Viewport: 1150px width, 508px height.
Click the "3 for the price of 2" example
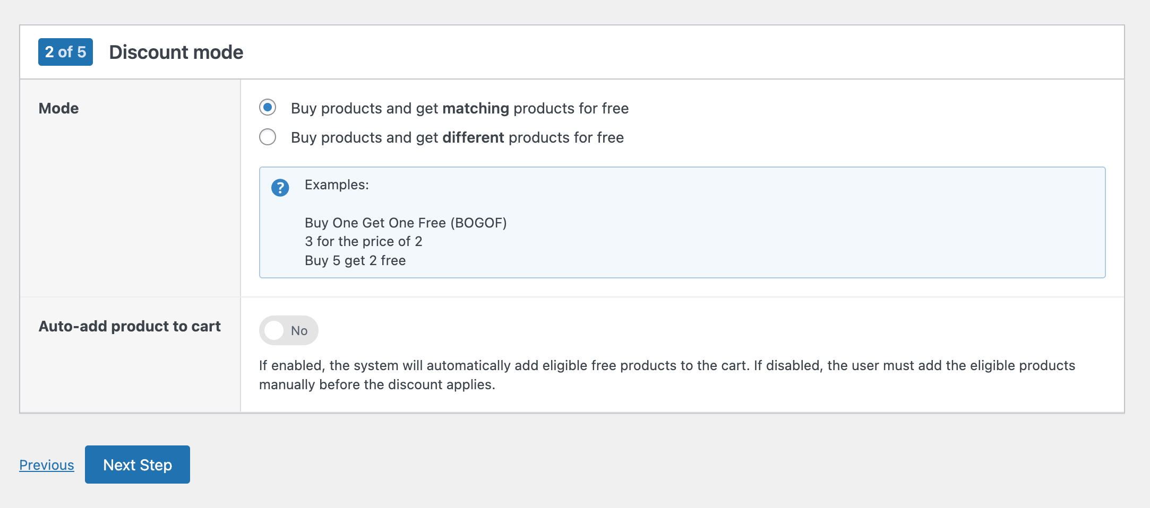pyautogui.click(x=364, y=241)
